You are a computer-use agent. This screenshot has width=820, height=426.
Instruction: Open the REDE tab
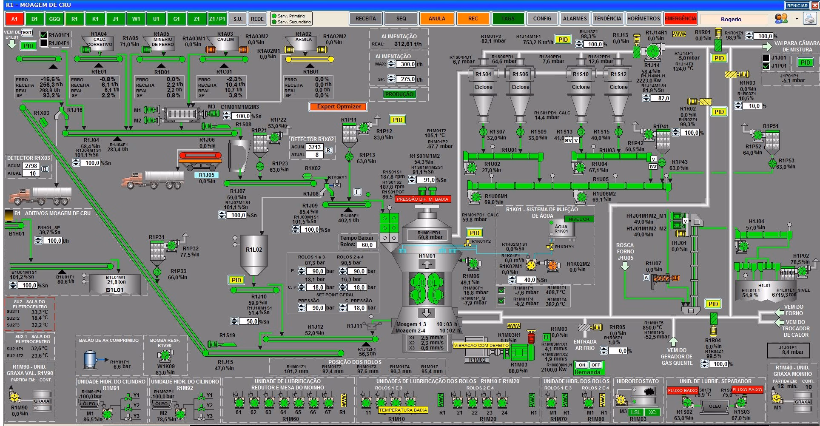(257, 19)
